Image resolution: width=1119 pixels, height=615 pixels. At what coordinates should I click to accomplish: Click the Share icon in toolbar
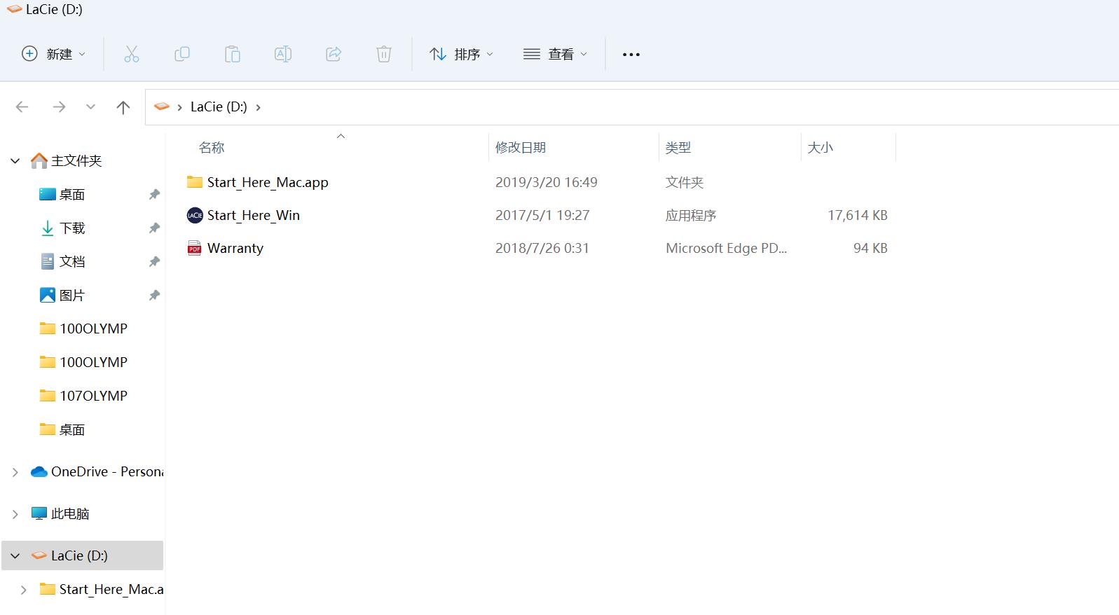click(x=334, y=54)
